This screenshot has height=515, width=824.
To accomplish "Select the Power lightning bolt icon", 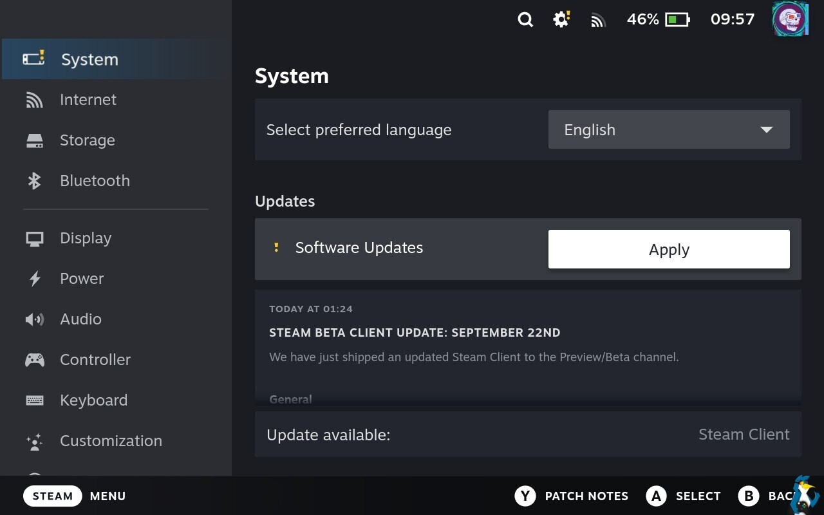I will pos(35,279).
